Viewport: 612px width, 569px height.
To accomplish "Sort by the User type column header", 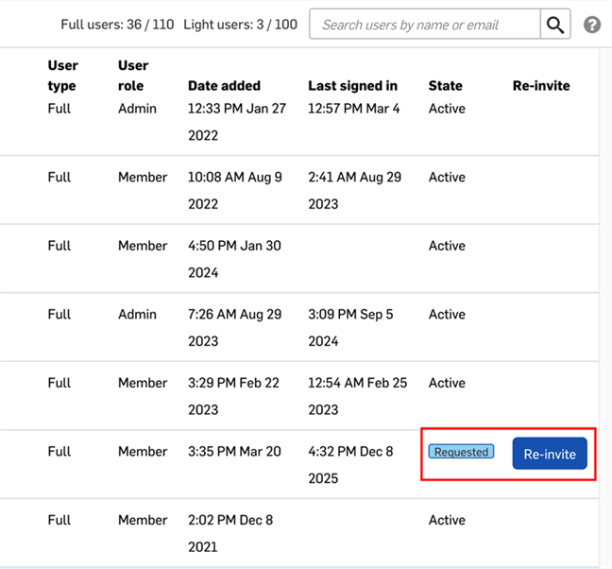I will (63, 76).
